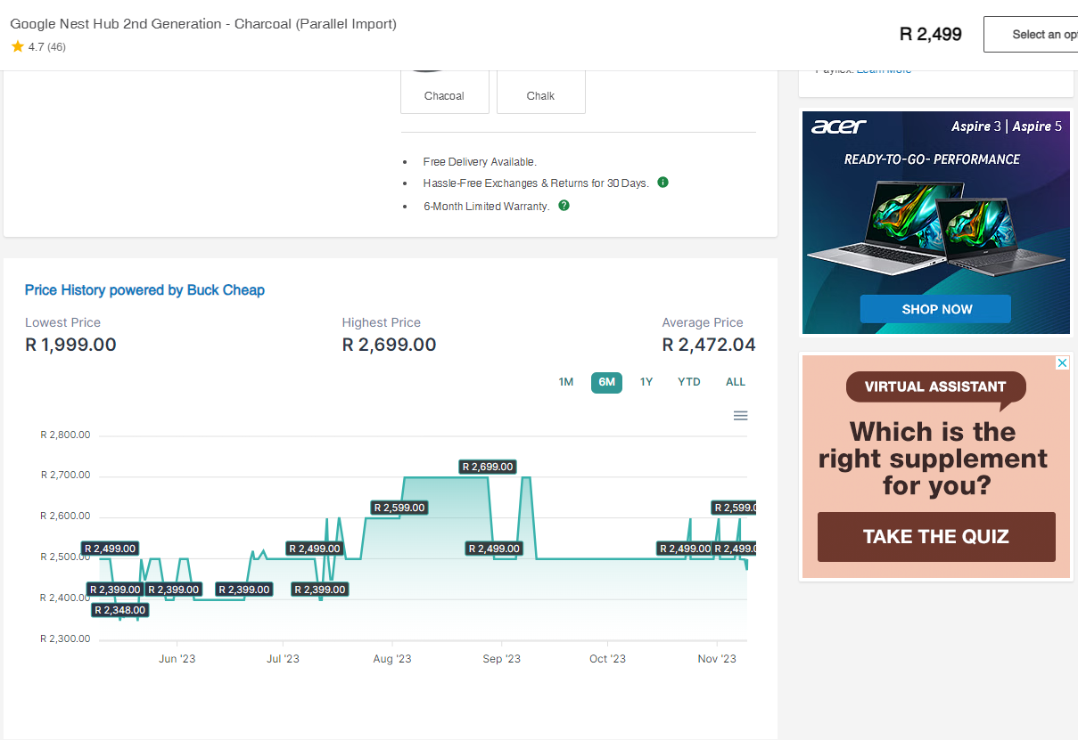Click the R 2,699.00 data label on chart
This screenshot has width=1078, height=740.
488,467
